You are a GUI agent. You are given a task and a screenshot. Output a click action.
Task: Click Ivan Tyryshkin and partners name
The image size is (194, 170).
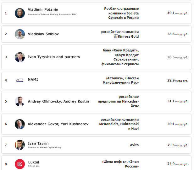(54, 57)
